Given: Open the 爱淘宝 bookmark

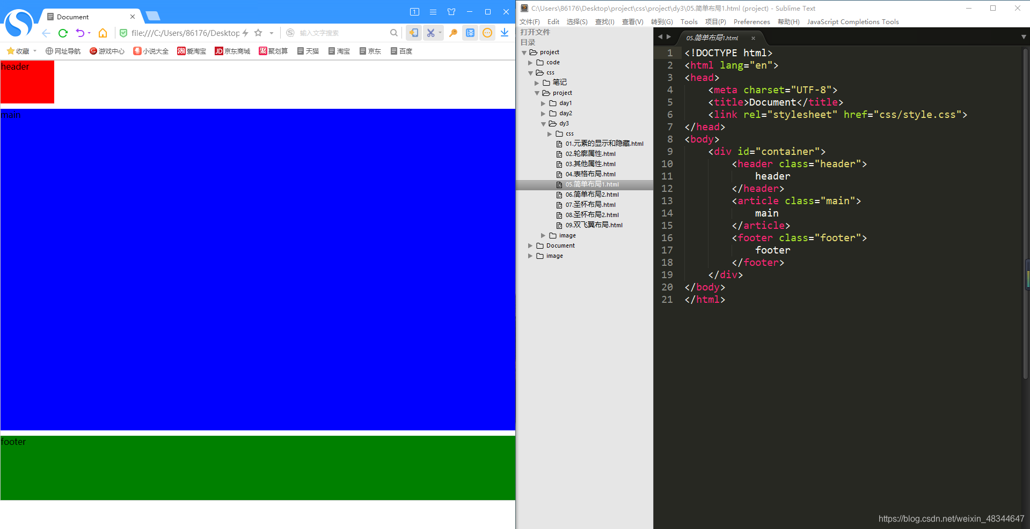Looking at the screenshot, I should point(192,51).
